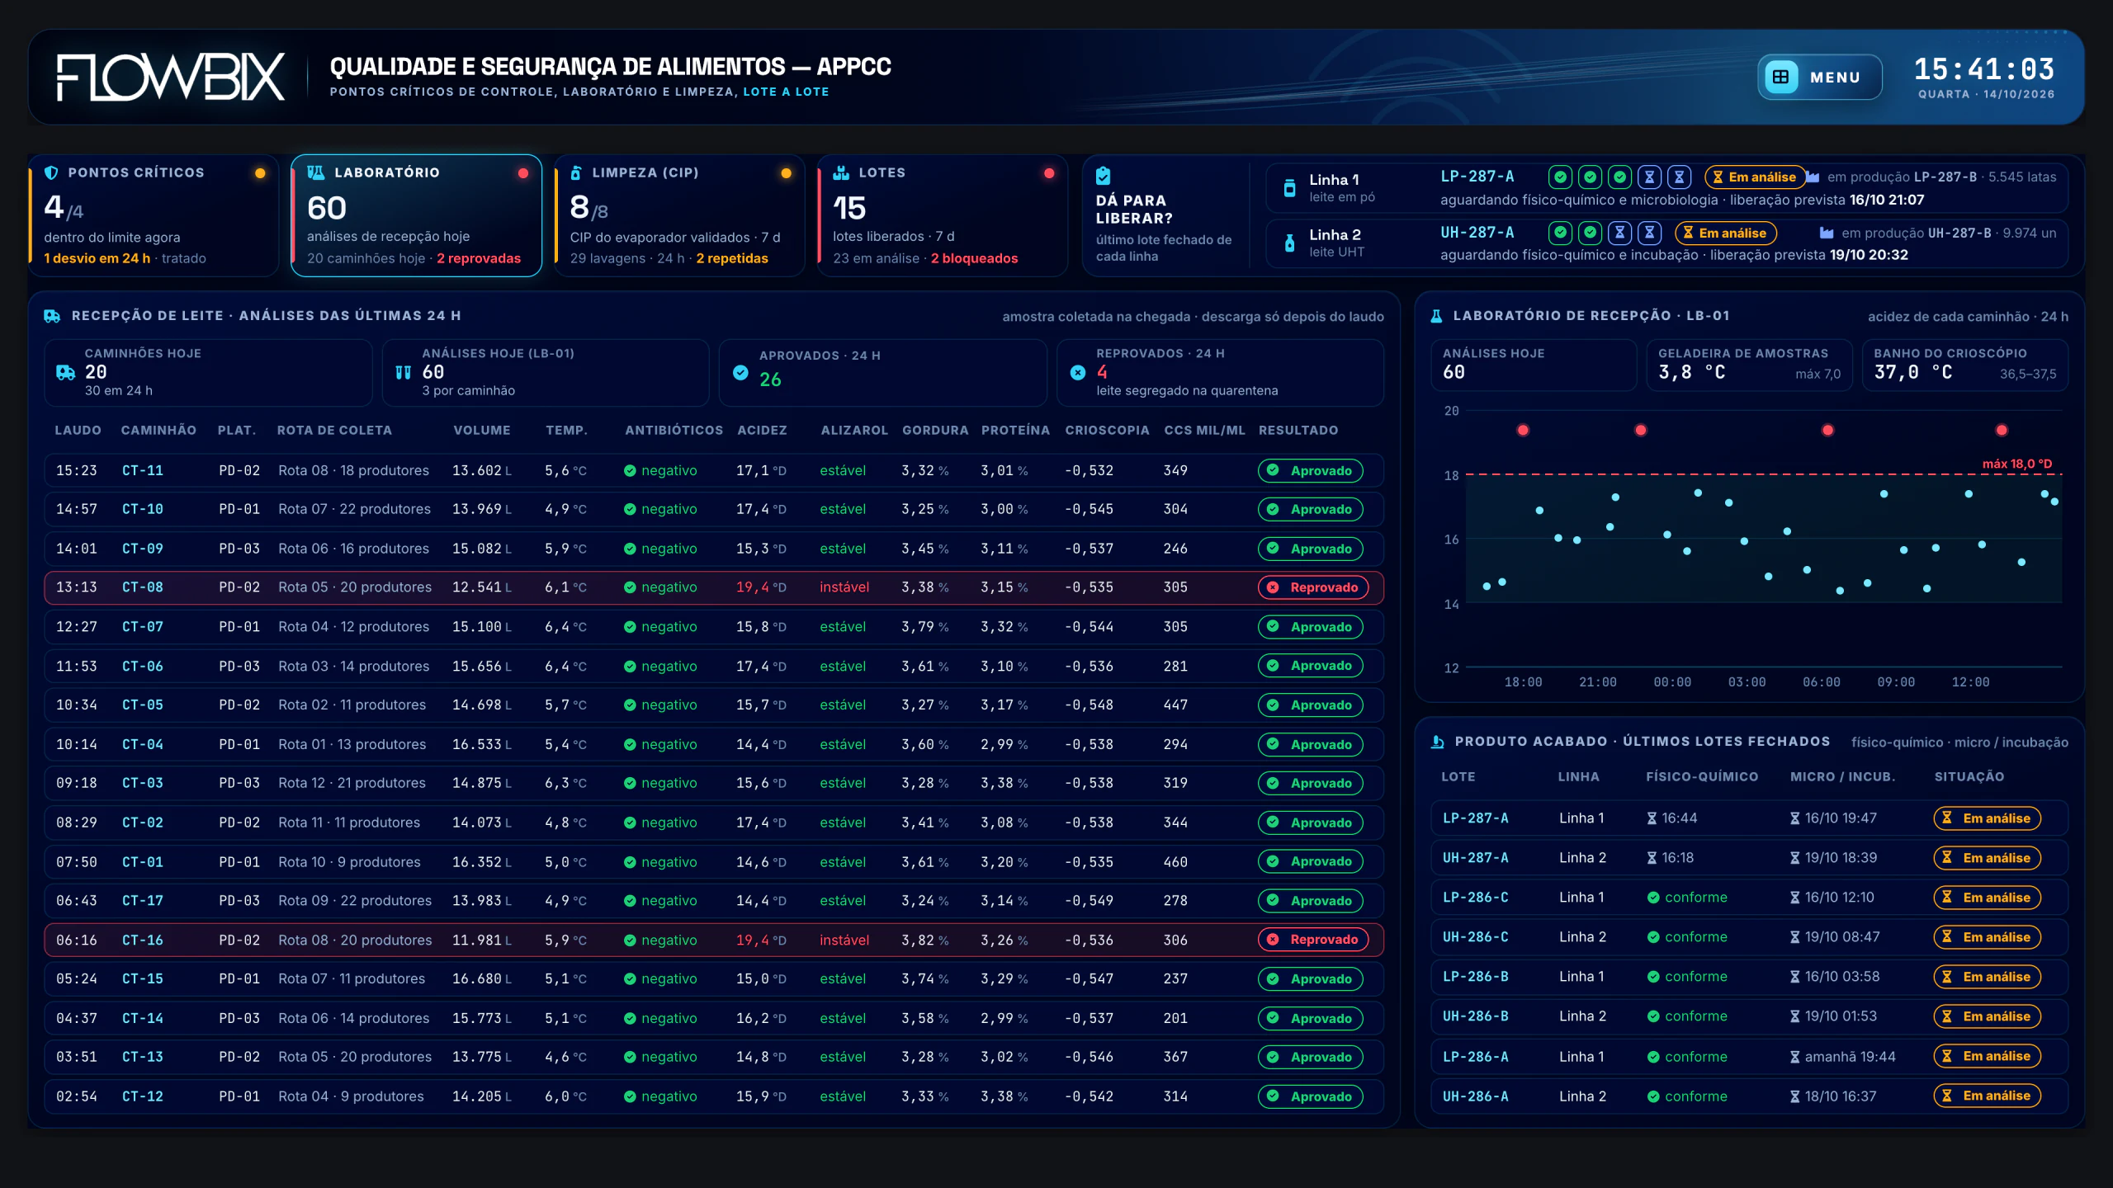Viewport: 2113px width, 1188px height.
Task: Click the factory icon before UH-287-B production
Action: click(x=1827, y=233)
